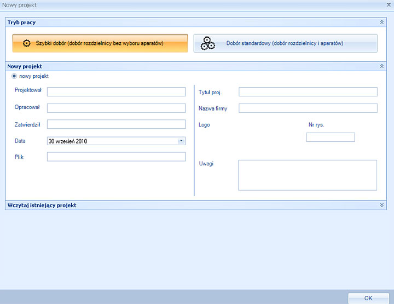
Task: Focus the Tytuł proj. input field
Action: [308, 92]
